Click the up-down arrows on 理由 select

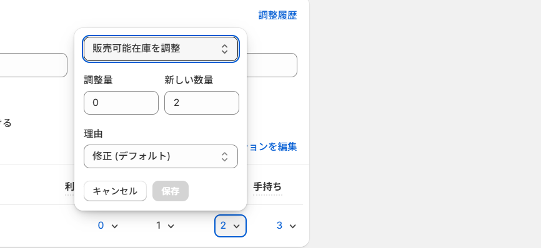225,156
